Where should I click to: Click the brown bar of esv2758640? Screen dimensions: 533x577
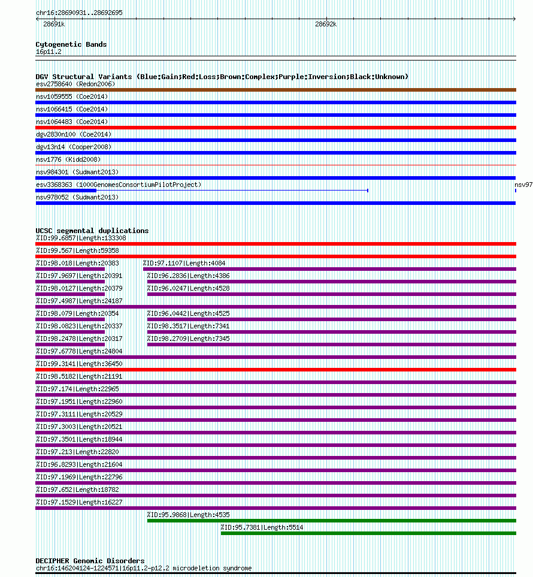pos(276,90)
